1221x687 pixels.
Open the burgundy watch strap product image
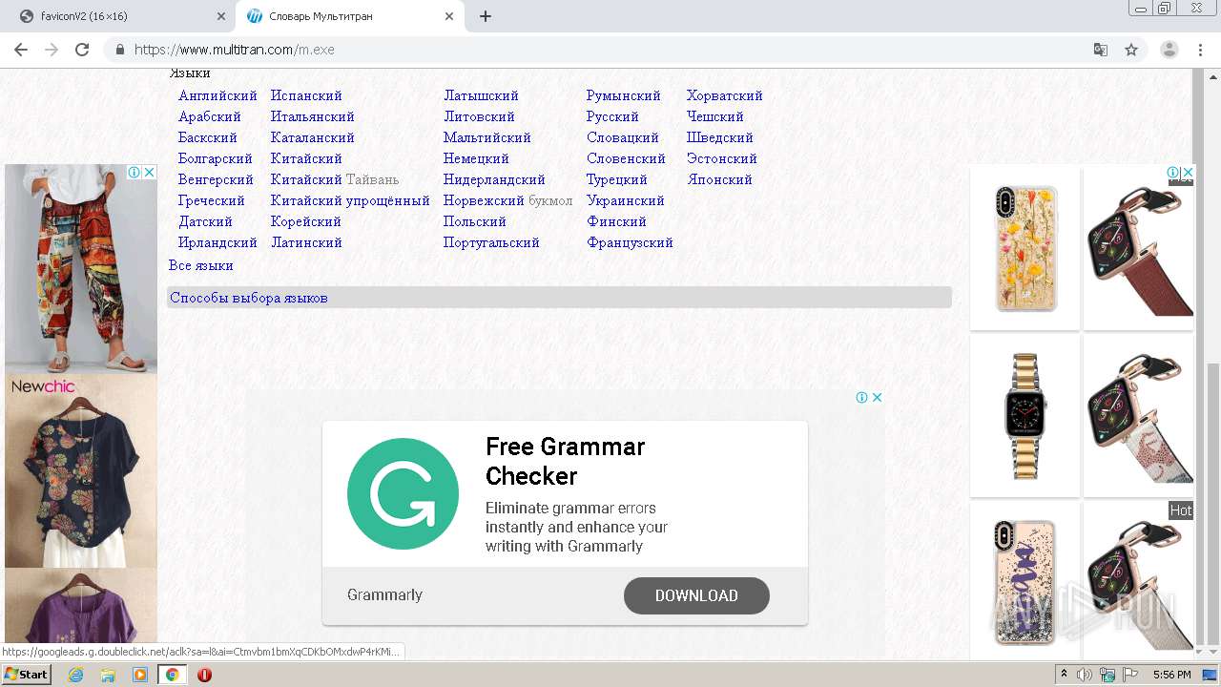click(x=1139, y=248)
